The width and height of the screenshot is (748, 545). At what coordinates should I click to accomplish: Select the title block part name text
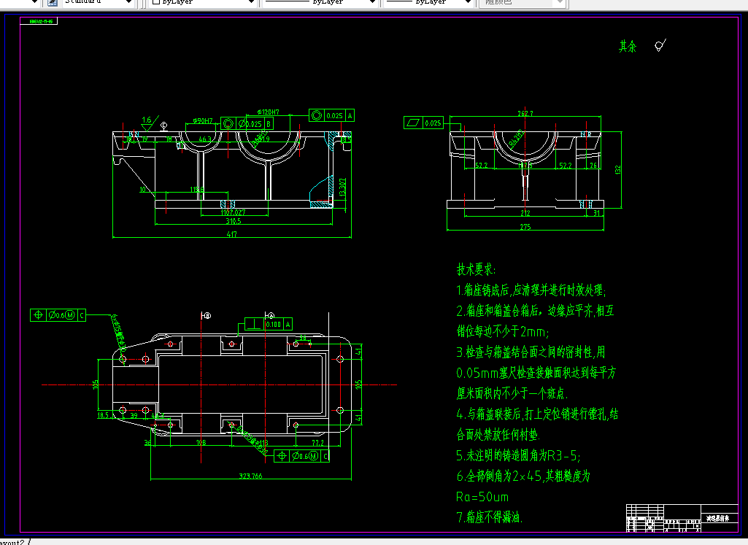pyautogui.click(x=718, y=518)
